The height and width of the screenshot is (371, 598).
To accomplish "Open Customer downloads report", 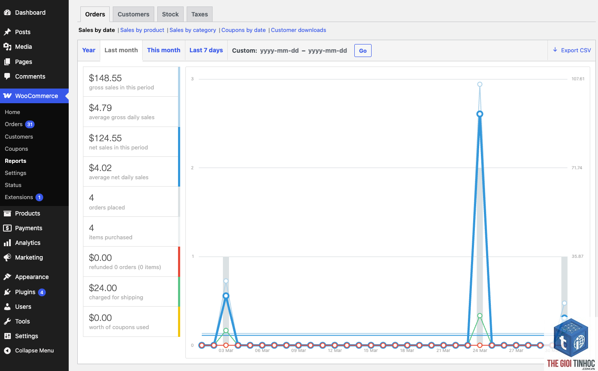I will [x=299, y=30].
